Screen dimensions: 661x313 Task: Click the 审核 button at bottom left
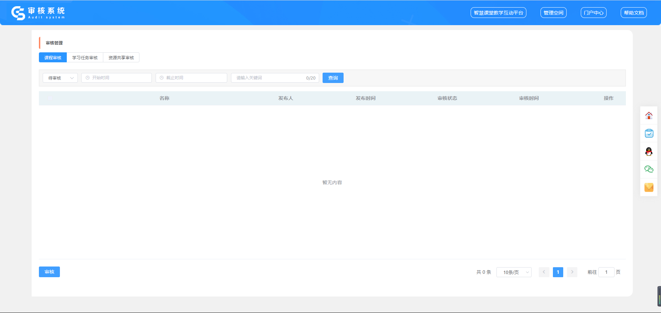pos(49,272)
